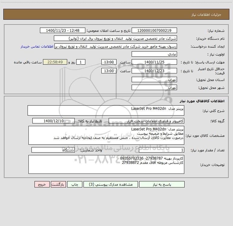The height and width of the screenshot is (226, 233).
Task: Click the 'چاپ' print button
Action: 75,184
